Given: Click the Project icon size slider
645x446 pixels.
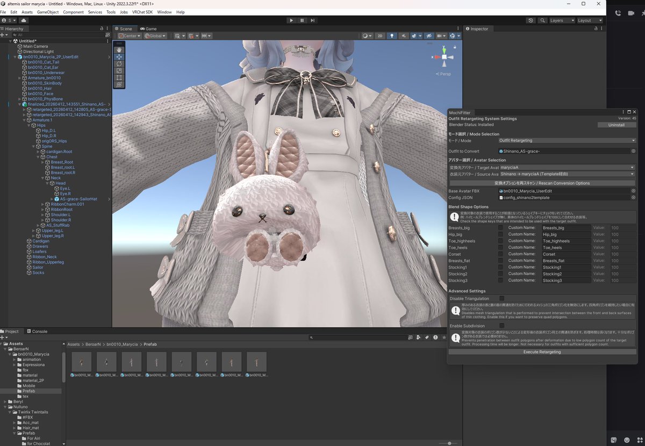Looking at the screenshot, I should pyautogui.click(x=449, y=443).
